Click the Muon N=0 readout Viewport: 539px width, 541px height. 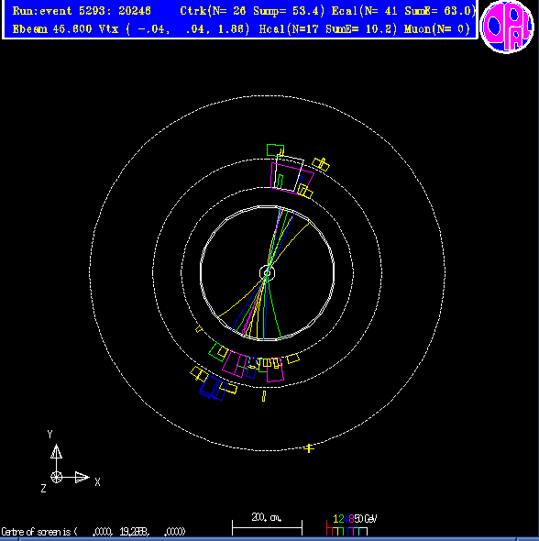[437, 29]
